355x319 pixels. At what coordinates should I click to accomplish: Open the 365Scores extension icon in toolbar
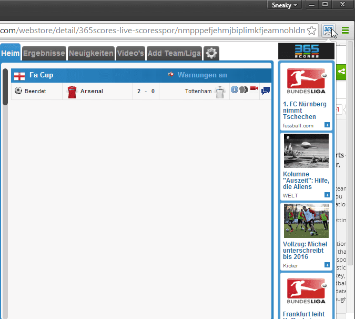(328, 31)
